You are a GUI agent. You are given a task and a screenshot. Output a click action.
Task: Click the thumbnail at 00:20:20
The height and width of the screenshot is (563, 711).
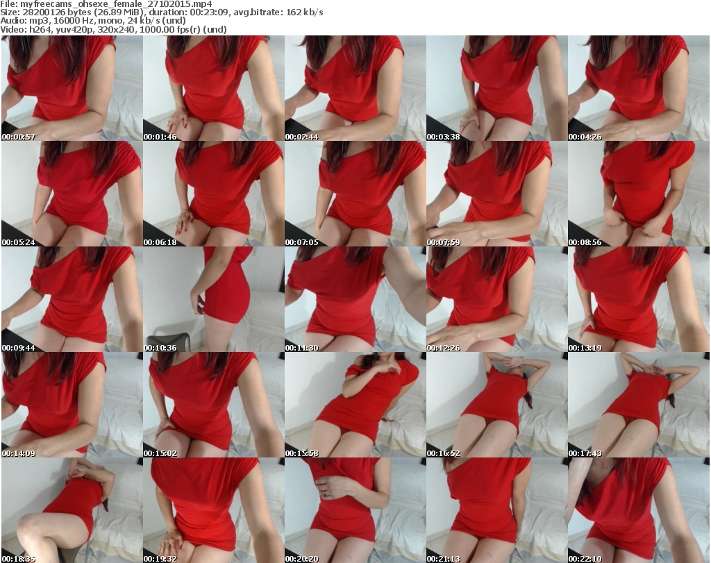(355, 510)
